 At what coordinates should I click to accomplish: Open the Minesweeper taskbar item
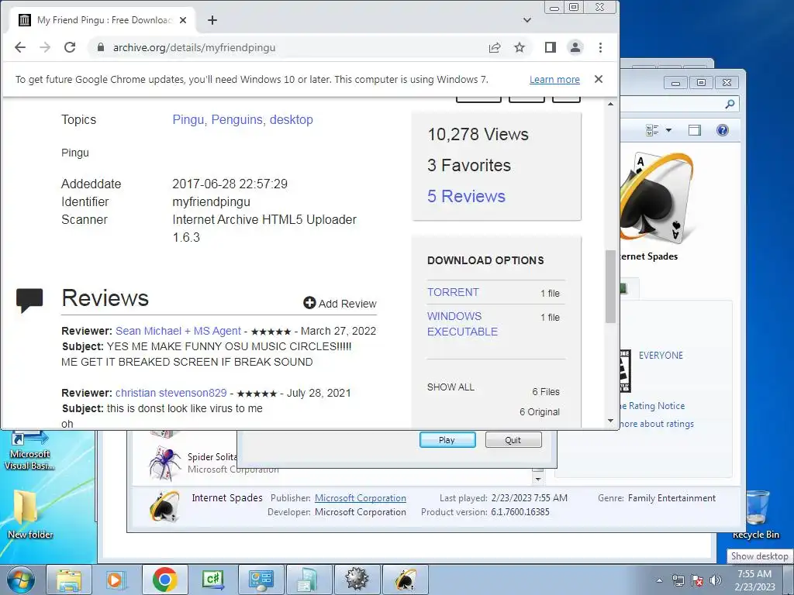click(357, 580)
